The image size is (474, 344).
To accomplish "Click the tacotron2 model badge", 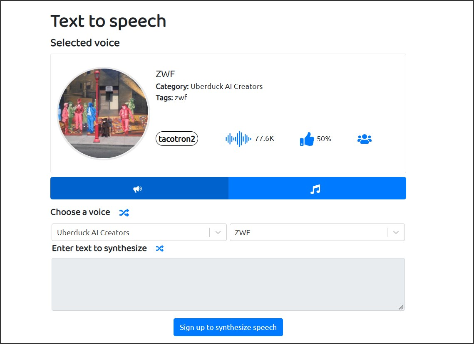I will pos(177,139).
